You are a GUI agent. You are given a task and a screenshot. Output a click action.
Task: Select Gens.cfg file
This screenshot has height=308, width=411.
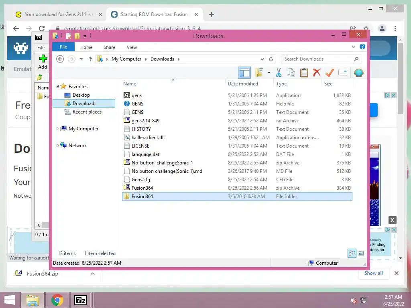coord(237,179)
